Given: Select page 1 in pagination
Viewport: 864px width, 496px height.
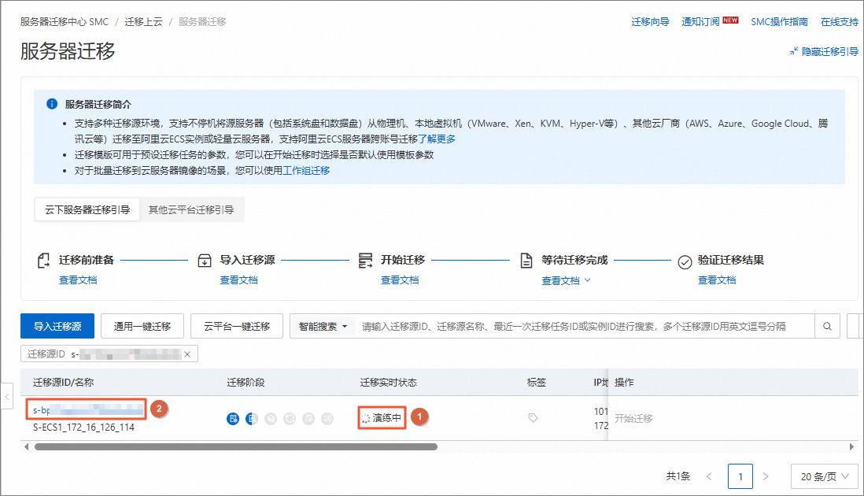Looking at the screenshot, I should coord(740,476).
